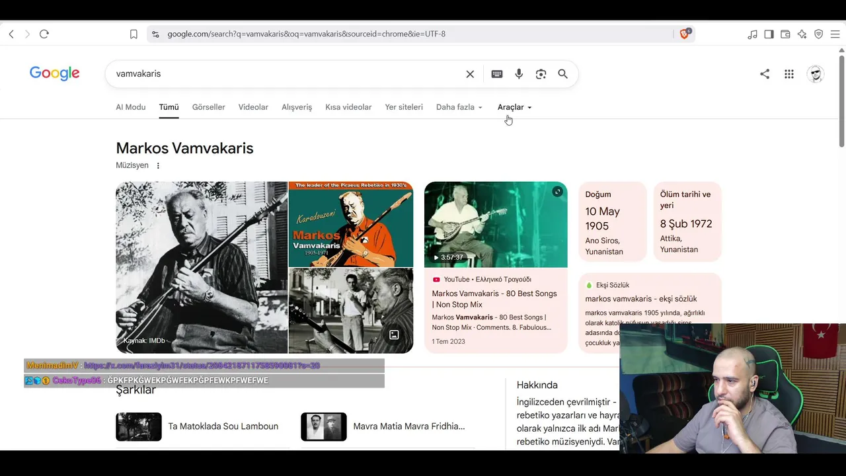Click the 'Şarkılar' section heading
This screenshot has height=476, width=846.
tap(135, 390)
